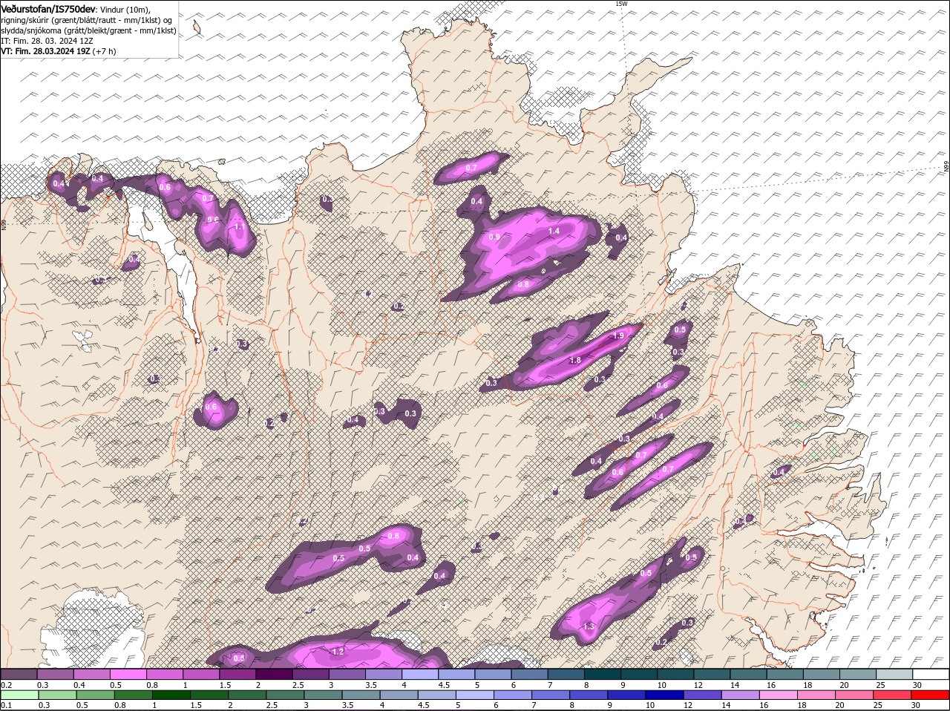The image size is (950, 711).
Task: Pick the 1.5 swatch in the upper purple legend
Action: [237, 674]
